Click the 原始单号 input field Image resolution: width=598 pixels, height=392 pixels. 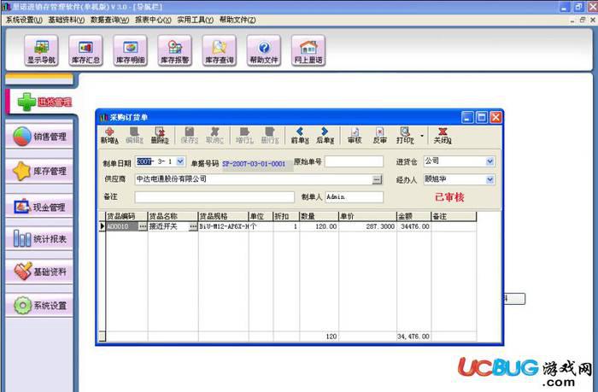tap(354, 161)
